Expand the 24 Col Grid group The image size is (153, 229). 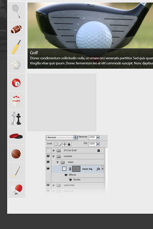point(54,150)
